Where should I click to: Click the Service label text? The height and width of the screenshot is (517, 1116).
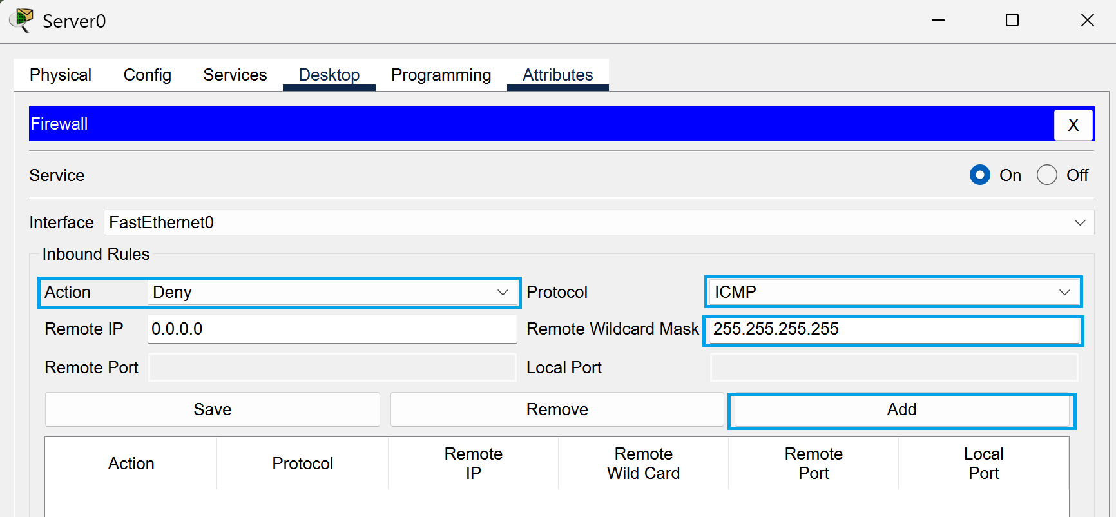pos(57,175)
